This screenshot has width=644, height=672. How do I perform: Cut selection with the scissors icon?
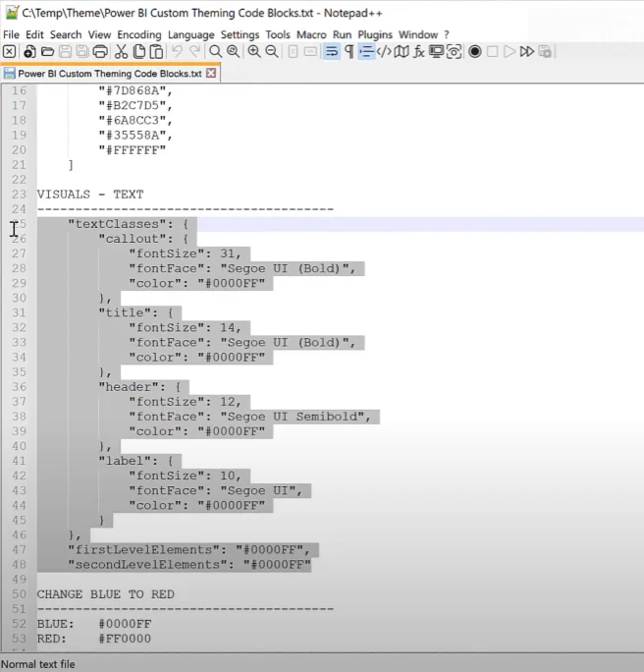point(121,52)
